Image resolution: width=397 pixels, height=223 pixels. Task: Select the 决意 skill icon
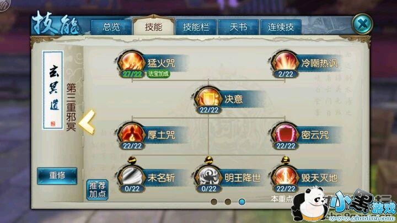(208, 97)
